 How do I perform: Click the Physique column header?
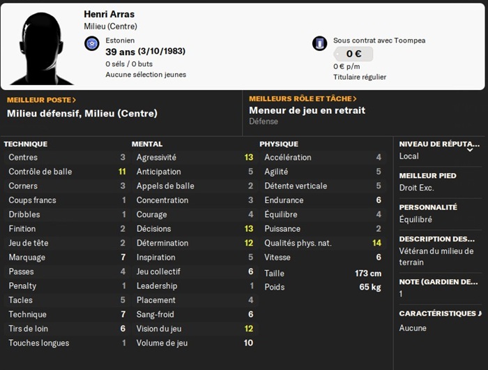[x=279, y=144]
